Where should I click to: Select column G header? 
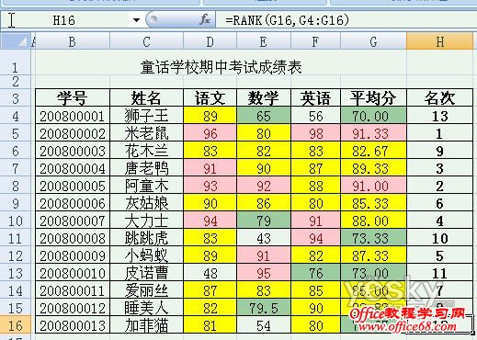pos(373,41)
